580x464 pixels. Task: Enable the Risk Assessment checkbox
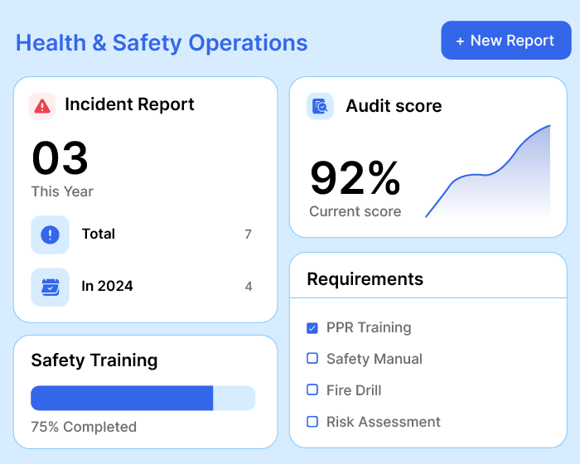pyautogui.click(x=312, y=422)
